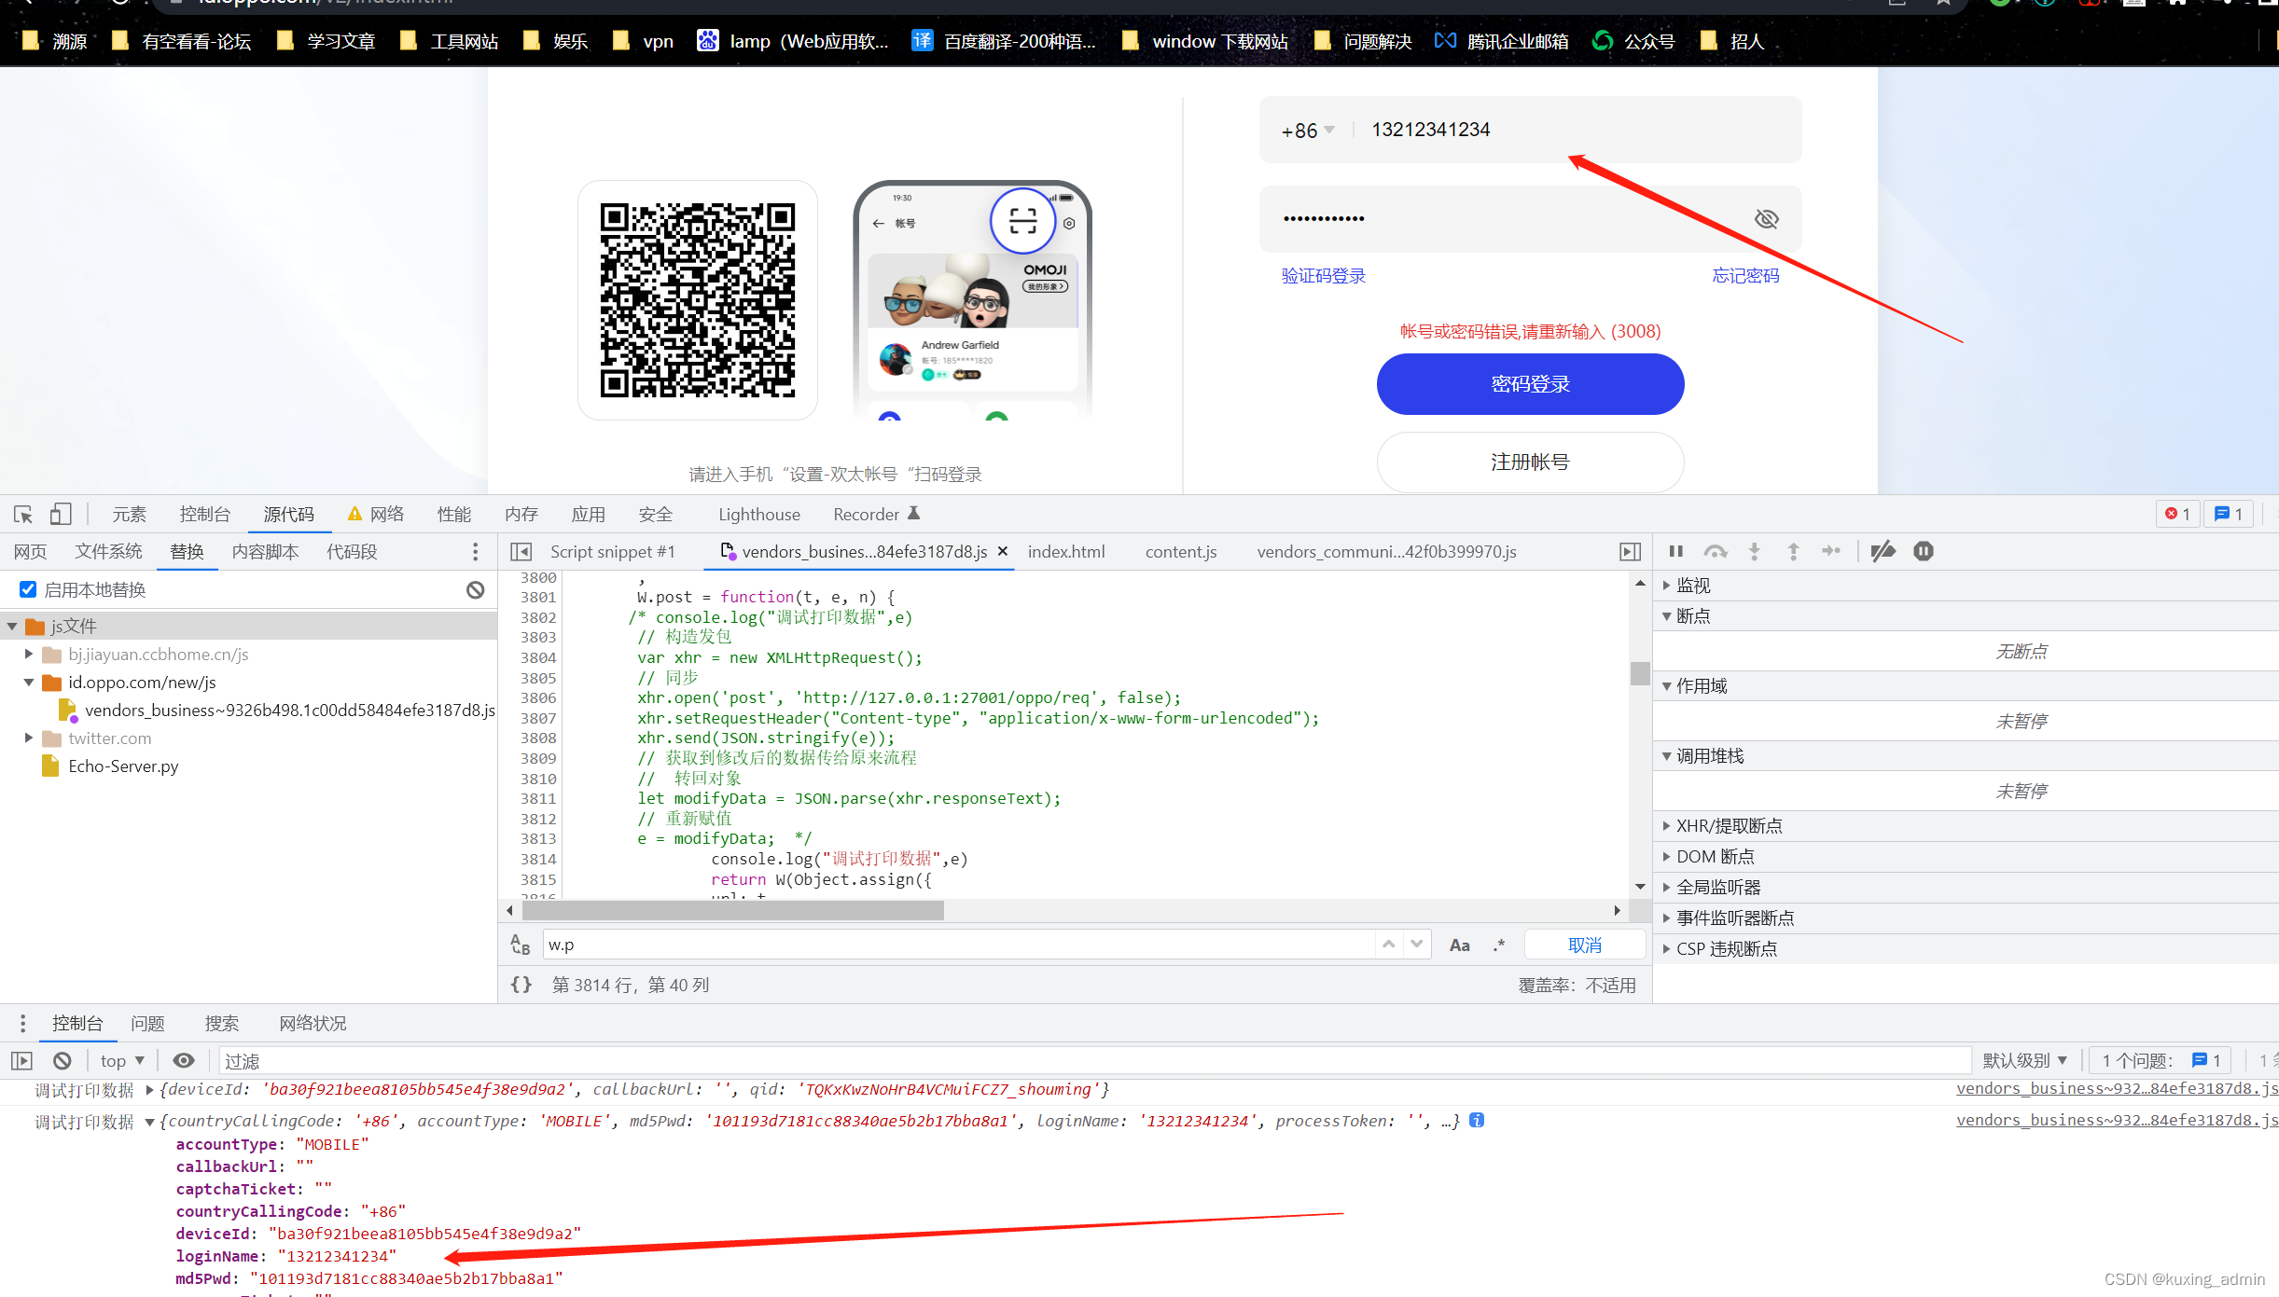Collapse the Breakpoints (断点) section
The width and height of the screenshot is (2279, 1297).
tap(1667, 616)
